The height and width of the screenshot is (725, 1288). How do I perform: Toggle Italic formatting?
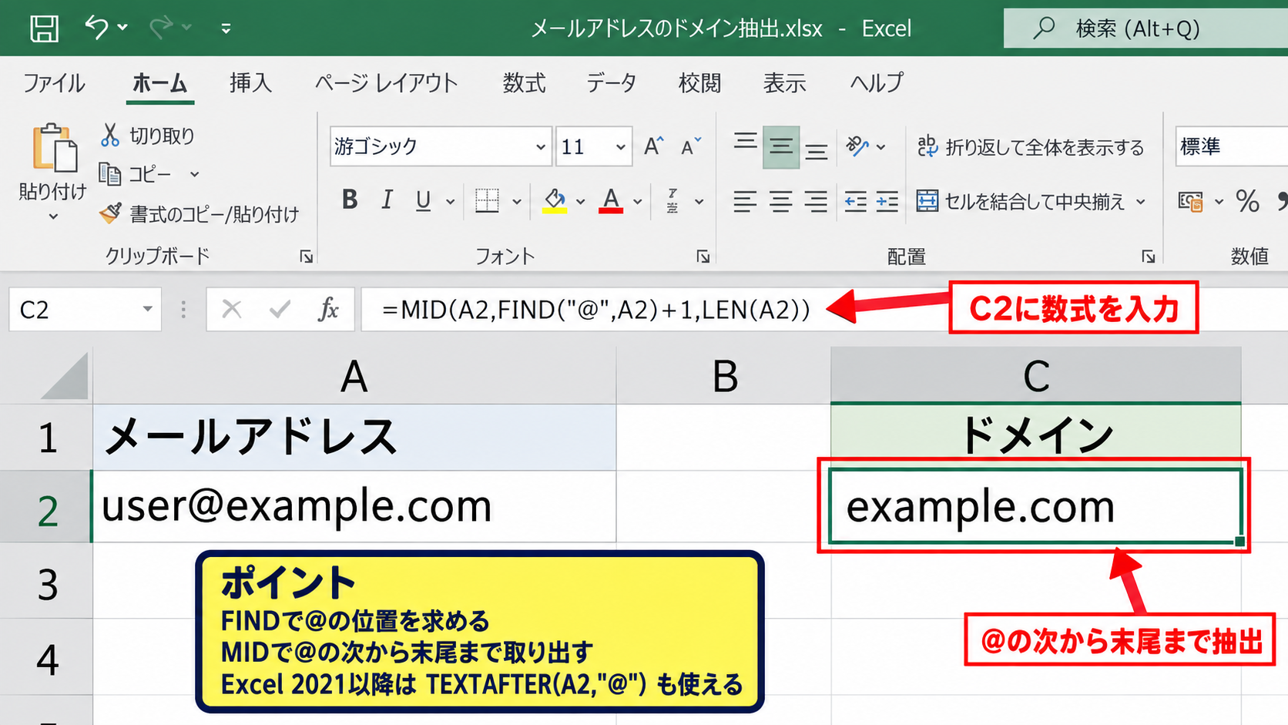pos(387,200)
